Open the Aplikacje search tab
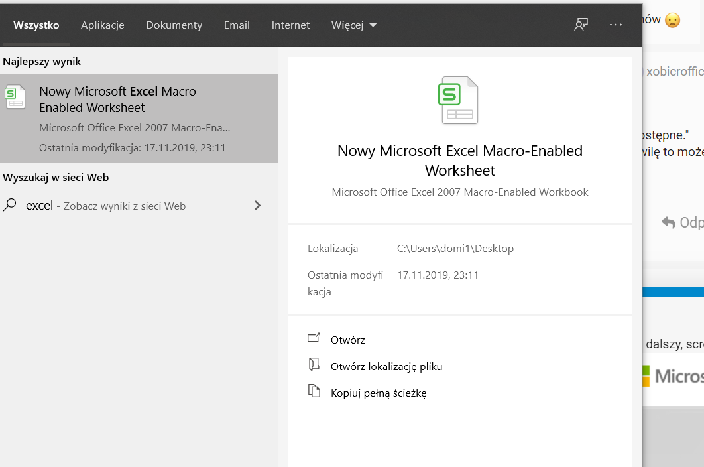This screenshot has height=467, width=704. point(102,25)
